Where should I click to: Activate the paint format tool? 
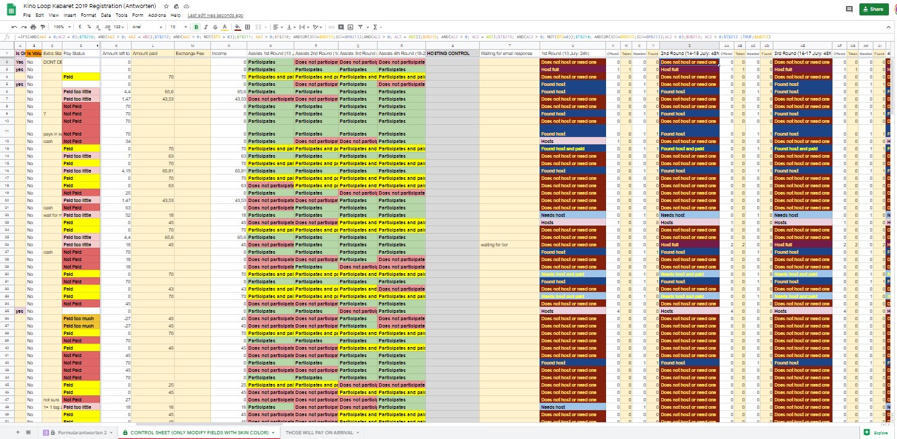click(x=42, y=27)
